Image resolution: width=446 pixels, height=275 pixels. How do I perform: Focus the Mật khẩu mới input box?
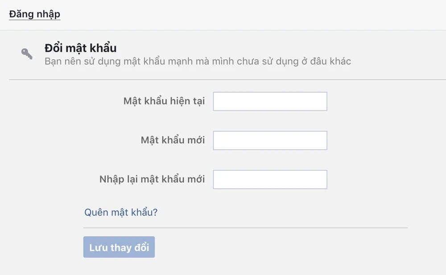coord(270,140)
